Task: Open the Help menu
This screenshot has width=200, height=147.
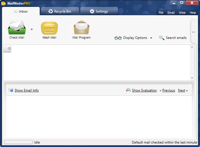Action: 193,13
